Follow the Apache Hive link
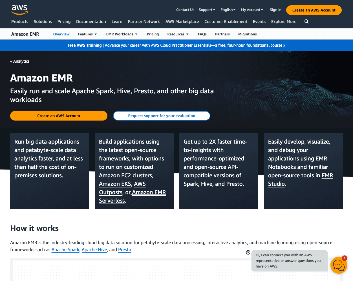 pos(94,250)
